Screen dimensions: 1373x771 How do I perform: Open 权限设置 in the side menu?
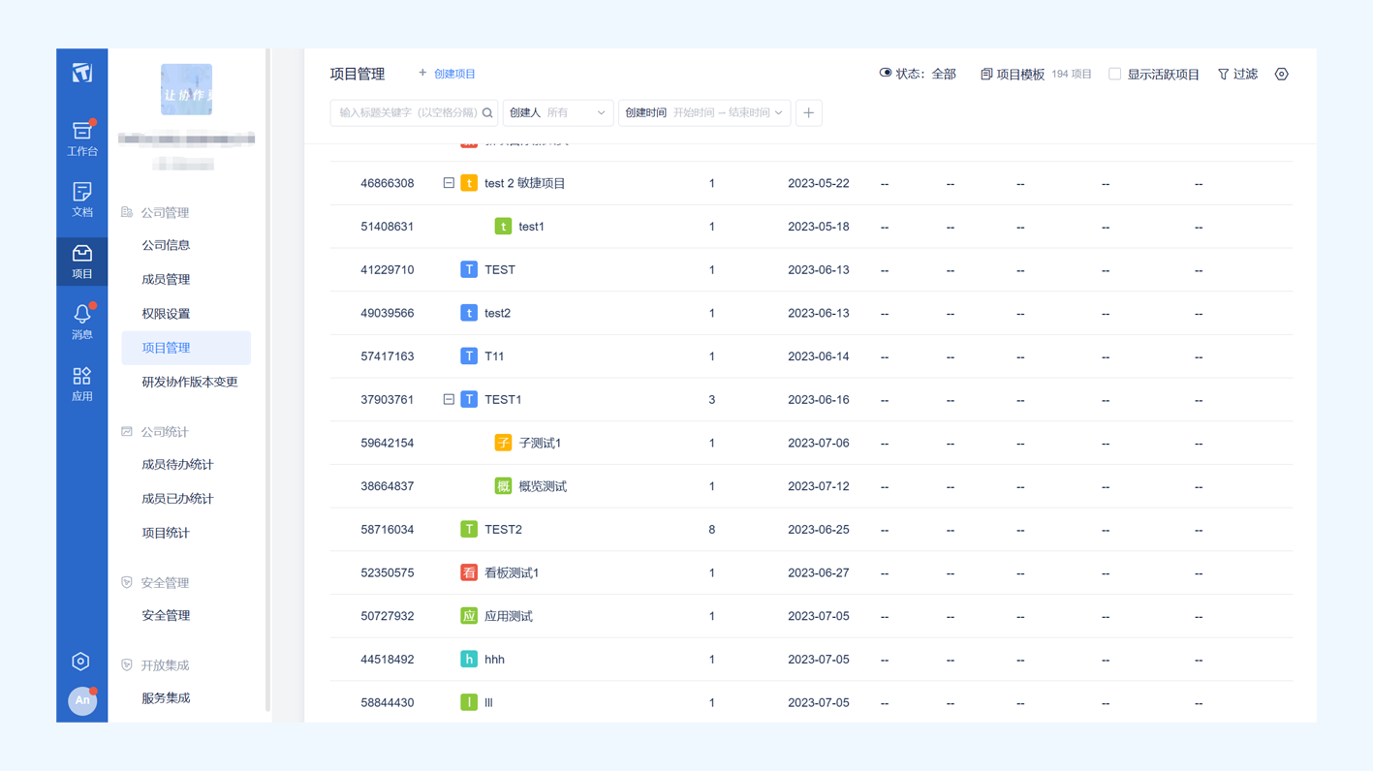click(x=166, y=314)
